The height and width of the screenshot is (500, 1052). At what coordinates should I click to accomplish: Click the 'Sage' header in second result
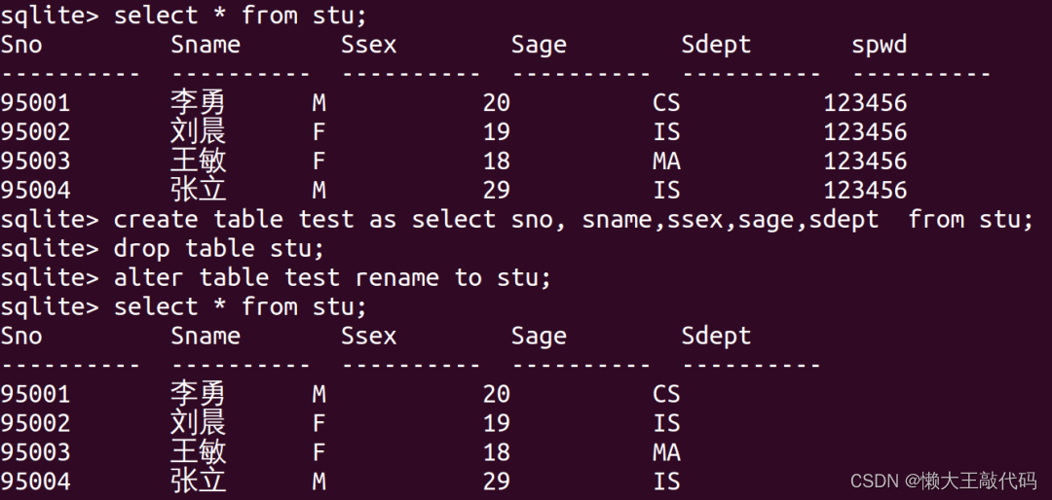[539, 337]
